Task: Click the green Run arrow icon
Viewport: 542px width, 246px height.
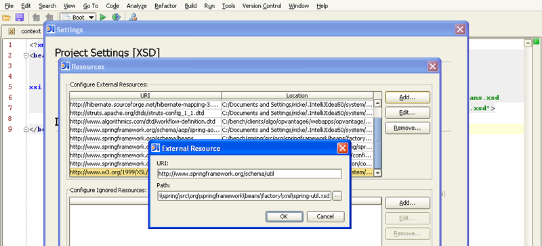Action: pyautogui.click(x=103, y=18)
